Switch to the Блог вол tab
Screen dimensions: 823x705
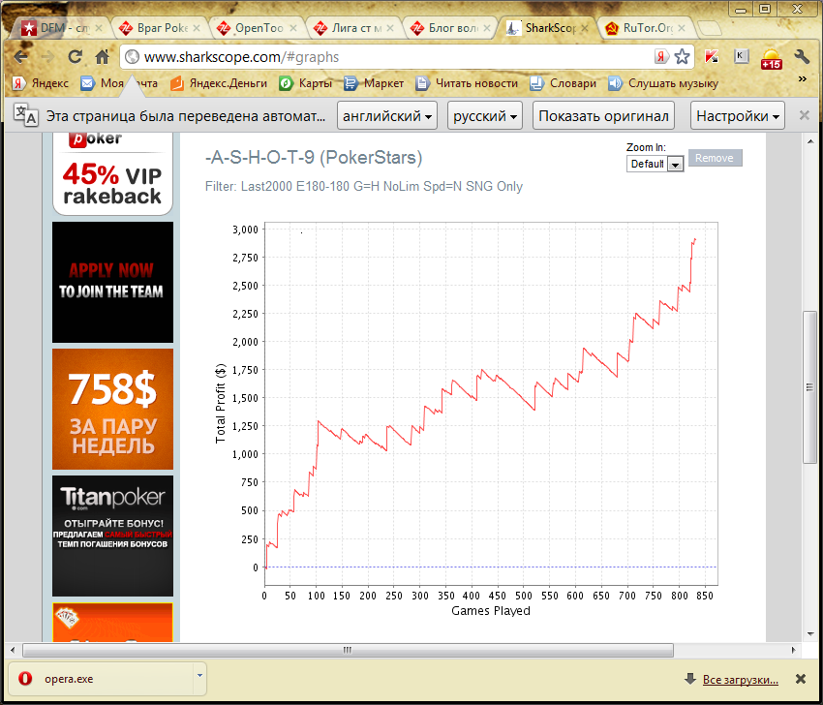click(448, 28)
